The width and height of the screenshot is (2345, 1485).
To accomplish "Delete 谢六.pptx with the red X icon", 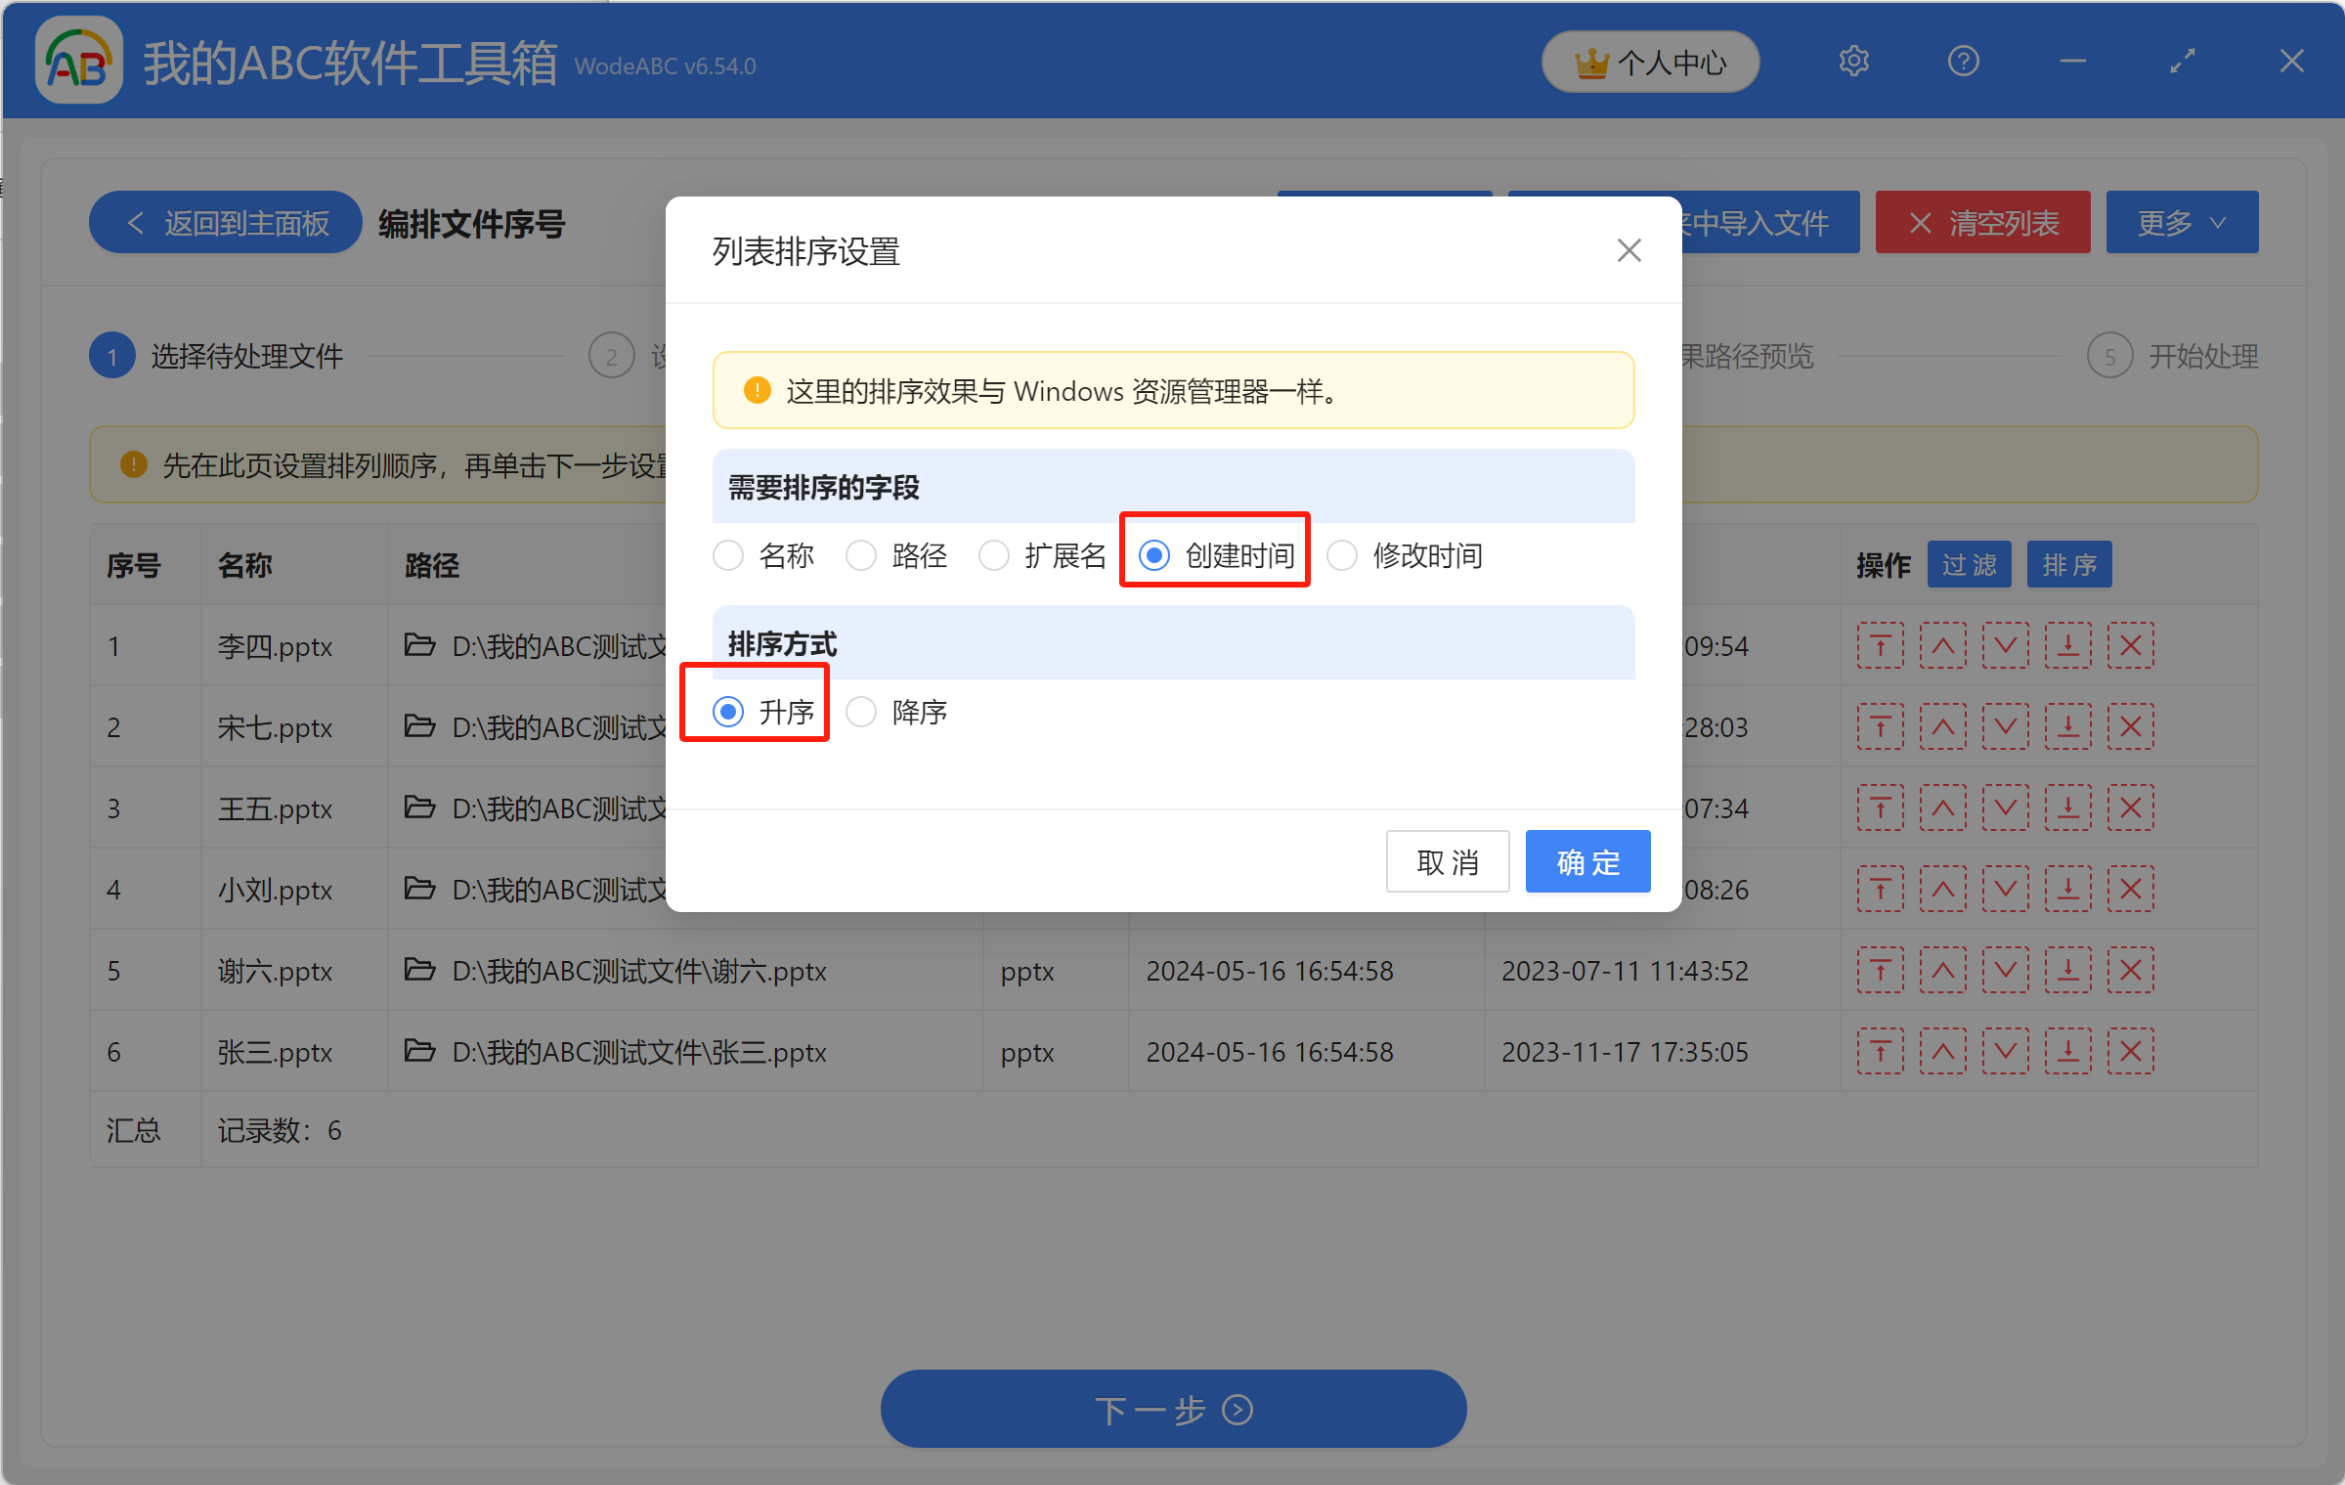I will click(x=2130, y=971).
